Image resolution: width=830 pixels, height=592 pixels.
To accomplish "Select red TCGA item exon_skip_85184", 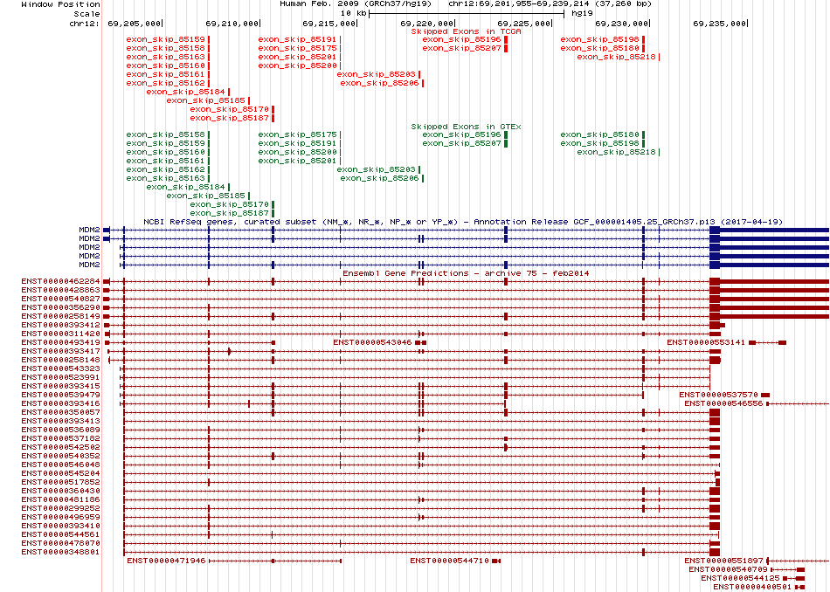I will [x=186, y=92].
